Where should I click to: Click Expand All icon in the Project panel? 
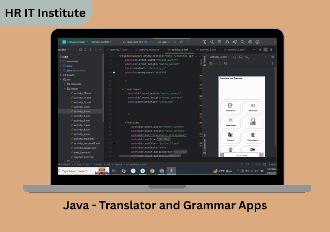[85, 49]
